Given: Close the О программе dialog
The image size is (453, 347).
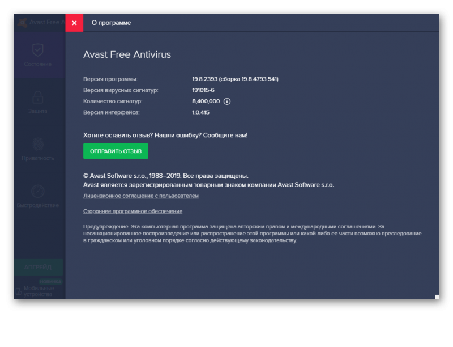Looking at the screenshot, I should click(x=74, y=23).
